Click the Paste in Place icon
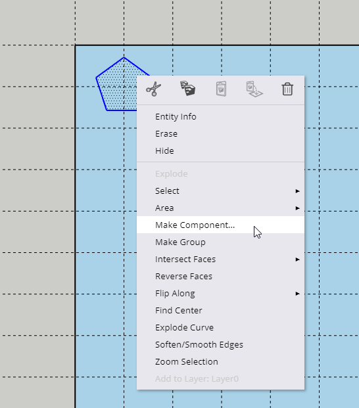The image size is (359, 408). tap(254, 89)
